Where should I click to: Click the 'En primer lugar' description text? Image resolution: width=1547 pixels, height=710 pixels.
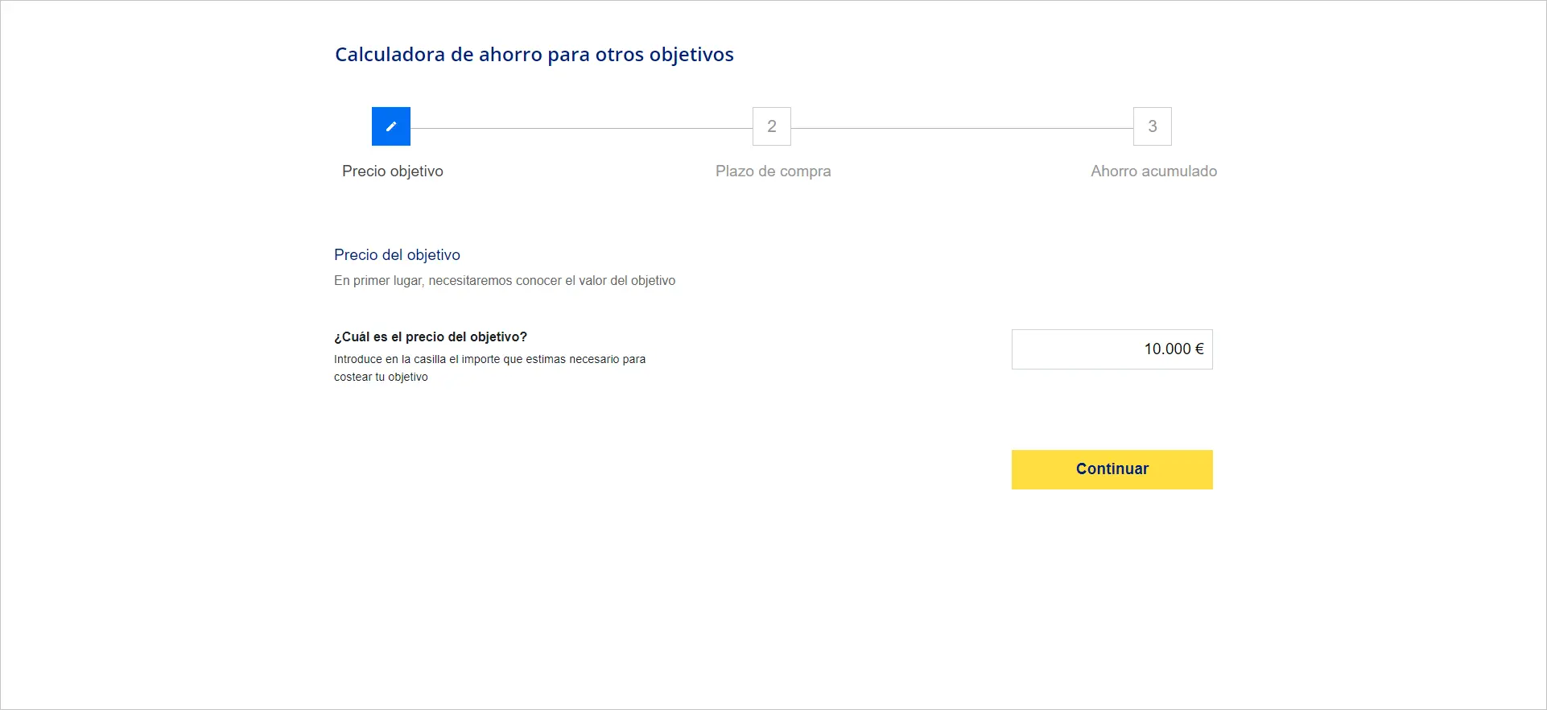point(505,281)
